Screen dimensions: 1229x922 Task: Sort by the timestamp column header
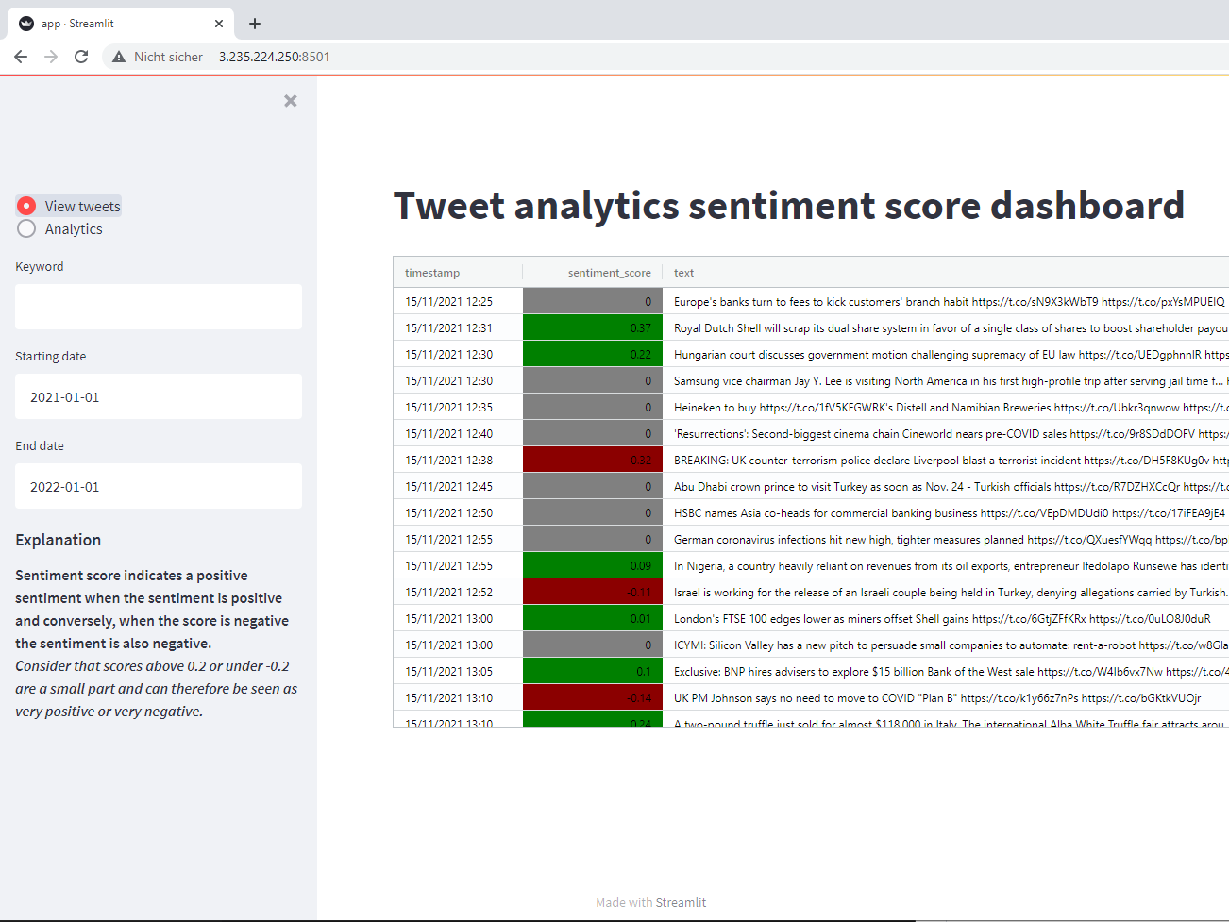pyautogui.click(x=458, y=273)
